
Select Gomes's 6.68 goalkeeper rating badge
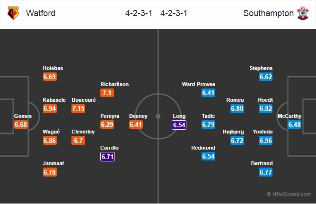pyautogui.click(x=21, y=124)
